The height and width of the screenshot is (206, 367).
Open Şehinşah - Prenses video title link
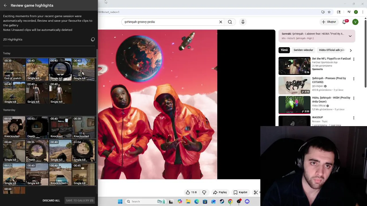pos(329,80)
